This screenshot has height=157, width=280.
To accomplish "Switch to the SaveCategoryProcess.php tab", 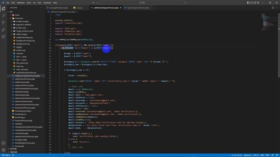I will 138,8.
